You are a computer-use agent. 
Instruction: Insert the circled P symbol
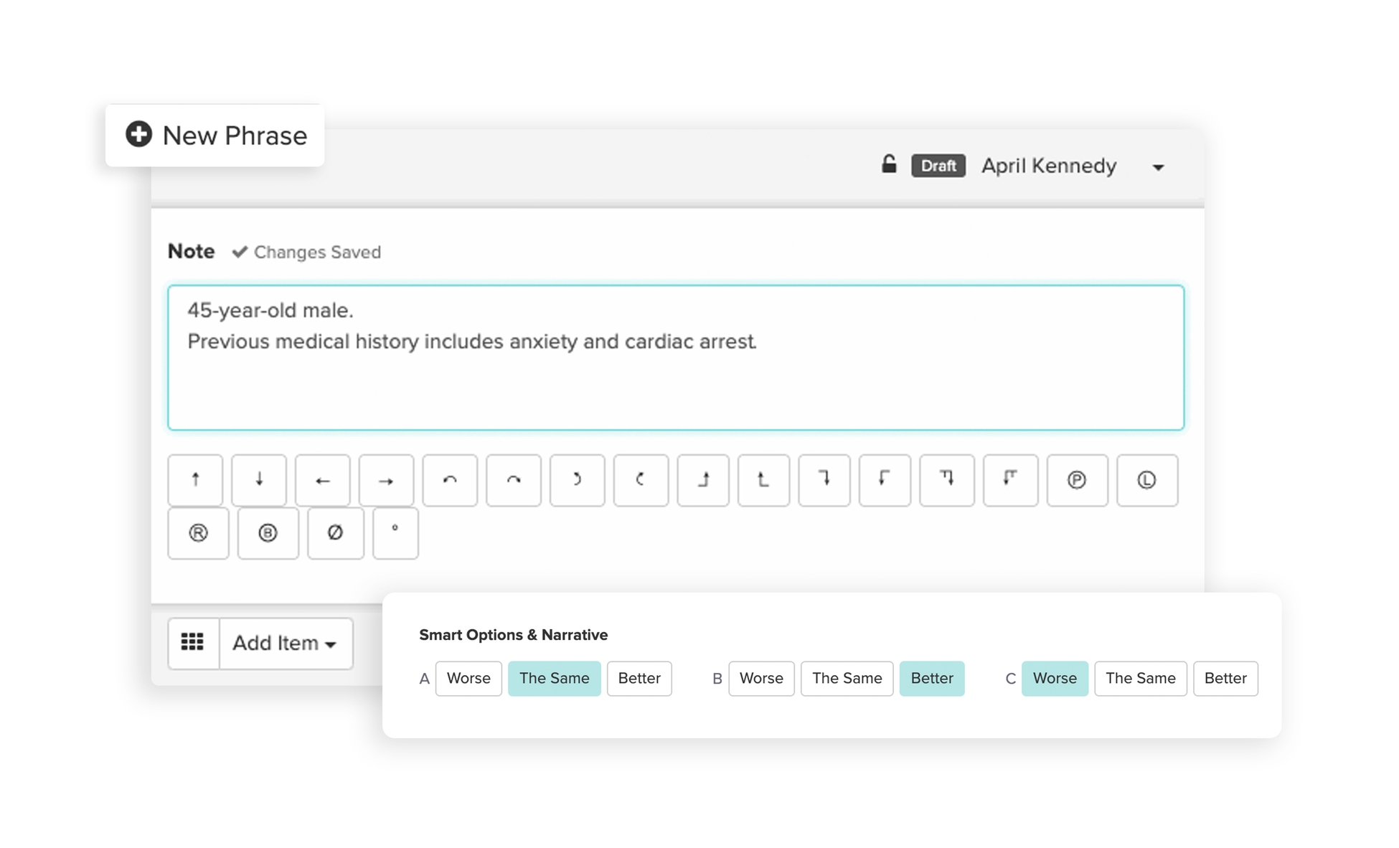[1077, 480]
